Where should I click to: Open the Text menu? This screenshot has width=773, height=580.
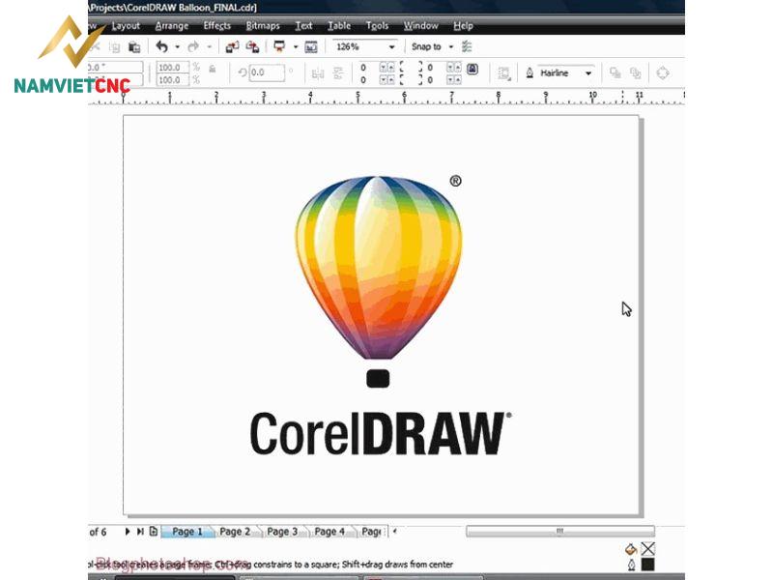303,26
